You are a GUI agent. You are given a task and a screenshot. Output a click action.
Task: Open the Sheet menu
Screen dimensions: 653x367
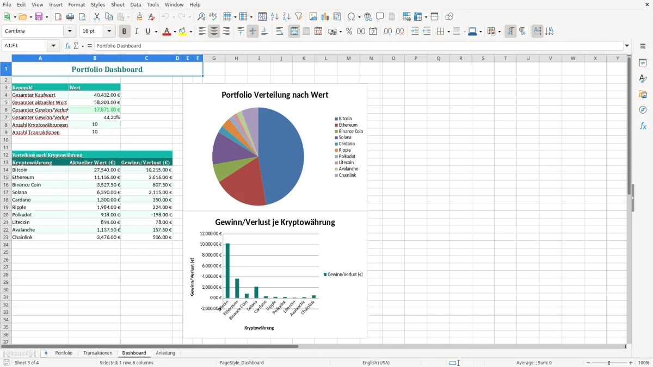click(x=118, y=4)
